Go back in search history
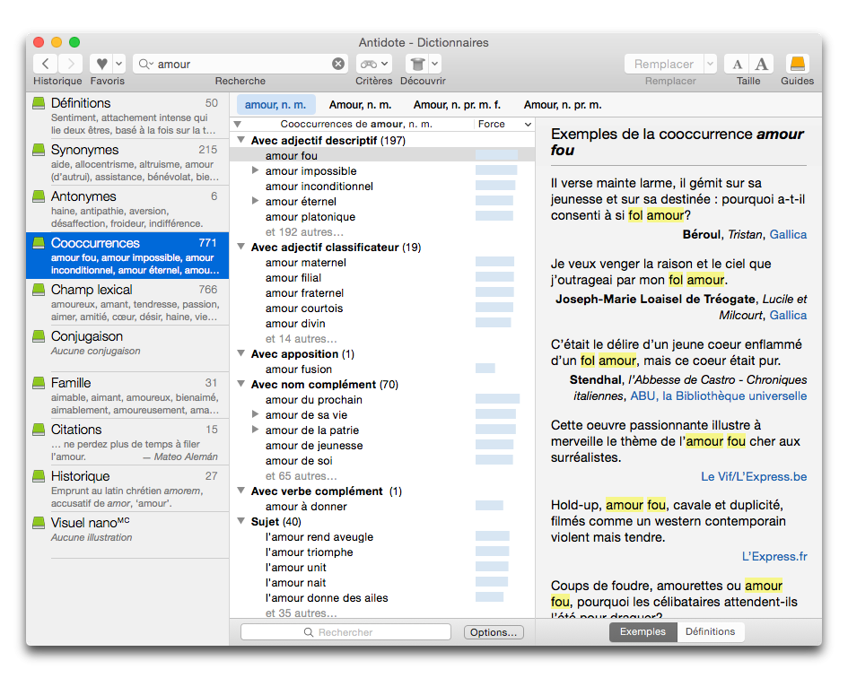Image resolution: width=848 pixels, height=678 pixels. 46,64
